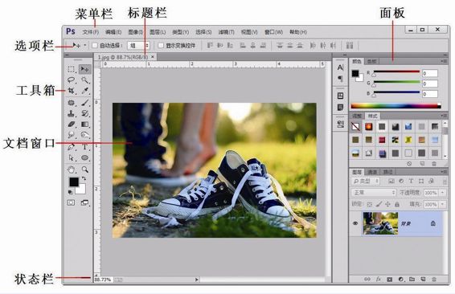Select the Move tool in the toolbox

[84, 69]
